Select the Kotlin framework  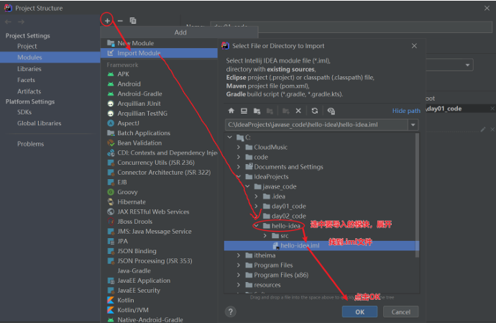[x=126, y=300]
